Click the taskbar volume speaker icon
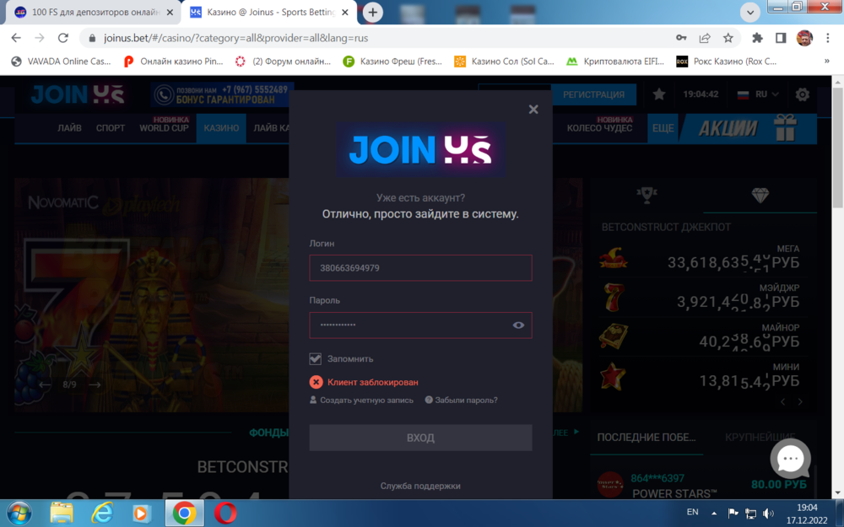This screenshot has width=844, height=527. tap(769, 513)
